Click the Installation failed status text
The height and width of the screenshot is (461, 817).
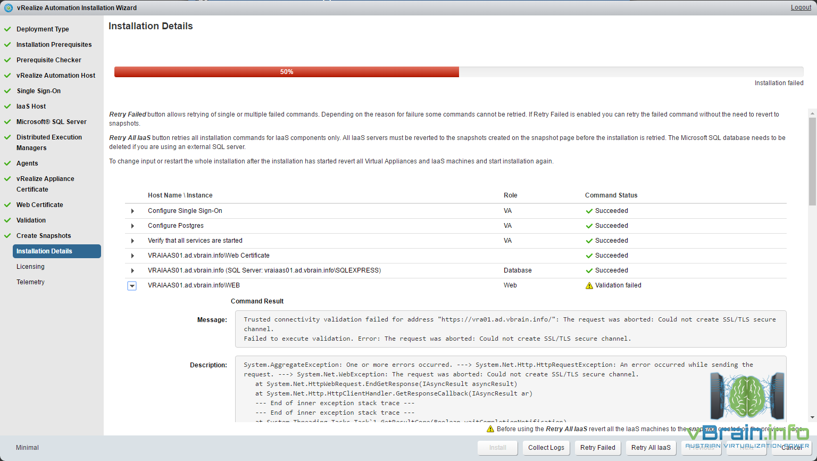pyautogui.click(x=779, y=83)
